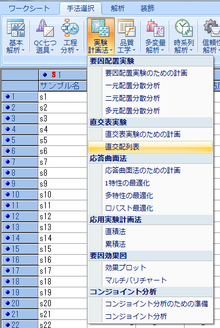Screen dimensions: 220x328
Task: Open the 品質工学 ribbon icon
Action: coord(126,36)
